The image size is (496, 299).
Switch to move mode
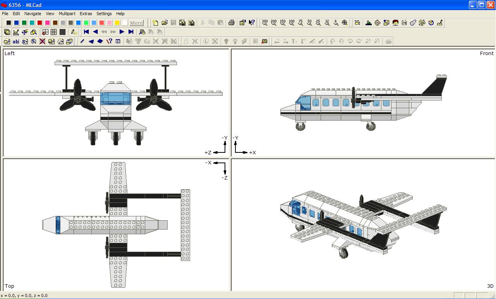click(x=25, y=32)
